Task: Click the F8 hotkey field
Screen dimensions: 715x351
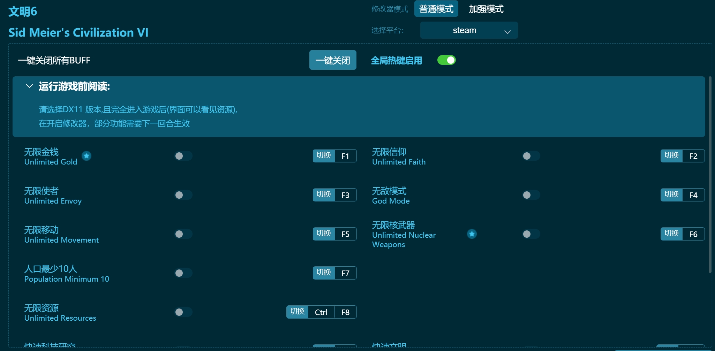Action: [345, 312]
